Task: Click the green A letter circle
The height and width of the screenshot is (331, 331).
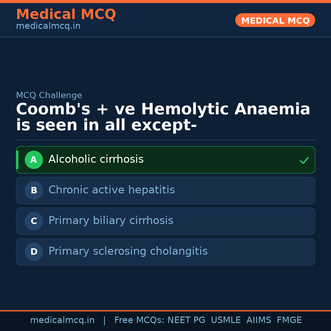Action: coord(34,160)
